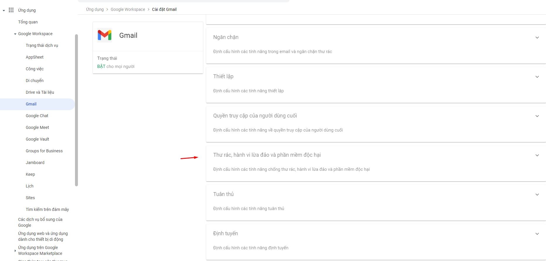Click the apps grid icon beside Ứng dụng
The width and height of the screenshot is (546, 261).
click(x=11, y=10)
